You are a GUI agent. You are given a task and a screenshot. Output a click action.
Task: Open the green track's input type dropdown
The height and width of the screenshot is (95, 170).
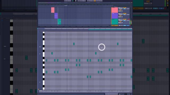[x=121, y=19]
